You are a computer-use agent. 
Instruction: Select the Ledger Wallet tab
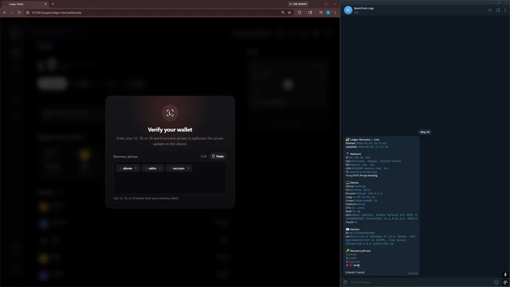[25, 4]
